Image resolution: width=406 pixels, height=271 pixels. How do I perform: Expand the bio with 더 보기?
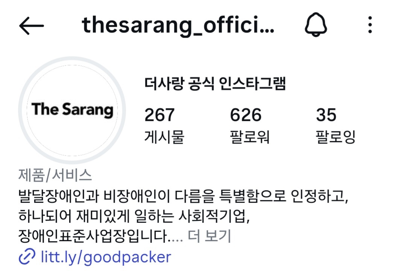[209, 236]
